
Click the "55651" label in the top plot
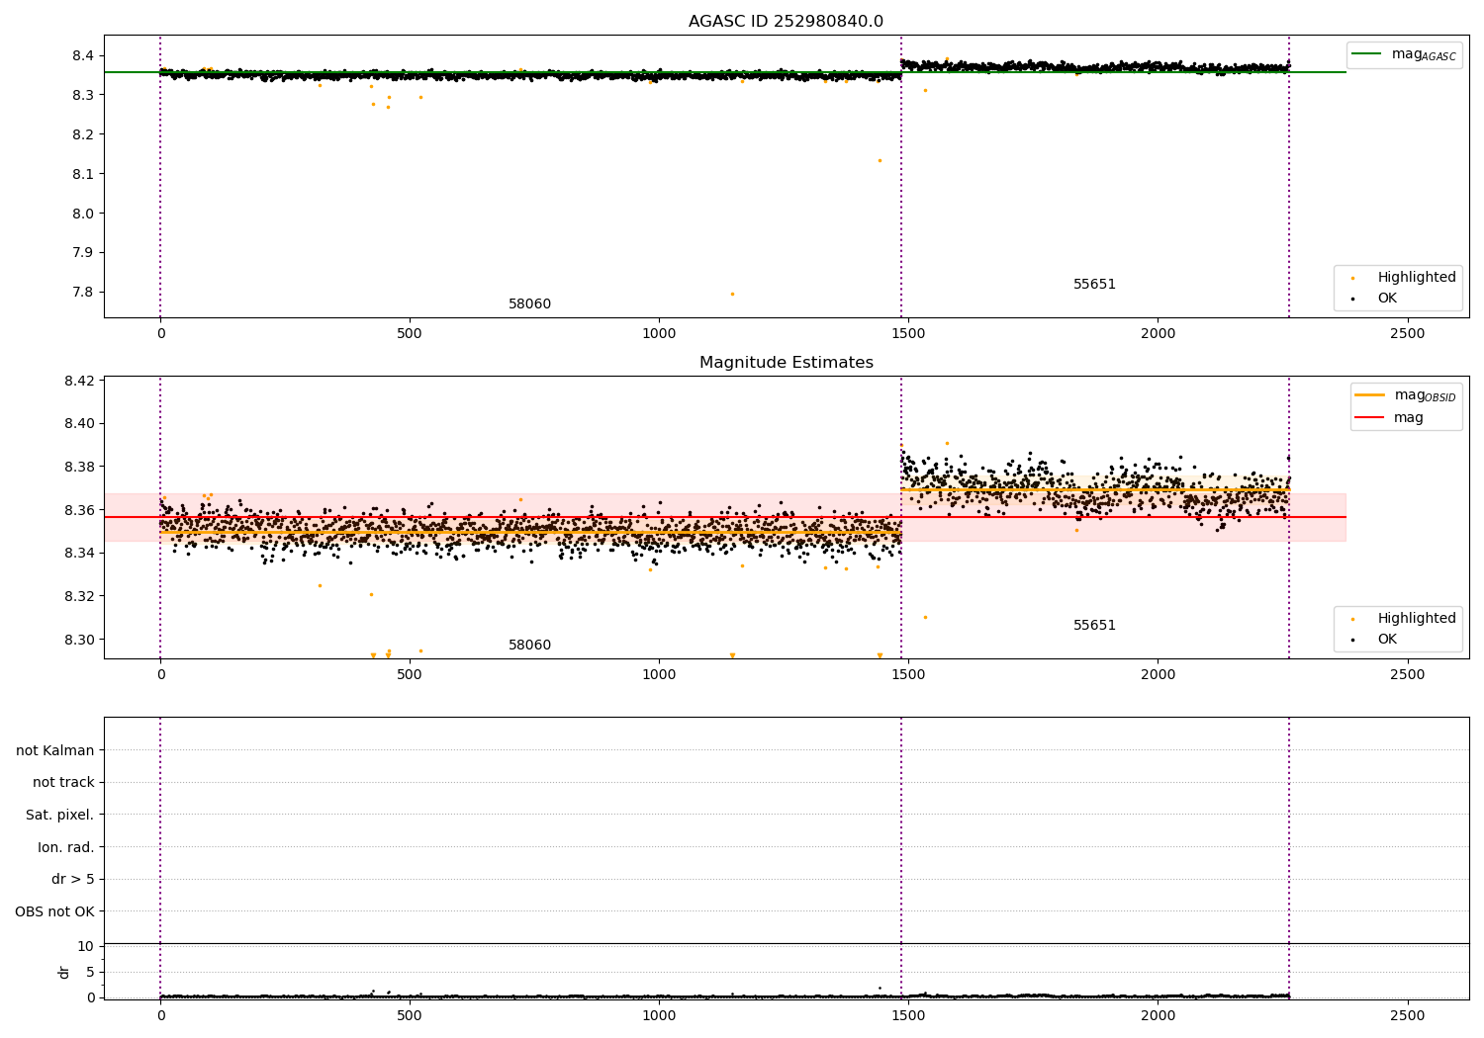1094,285
